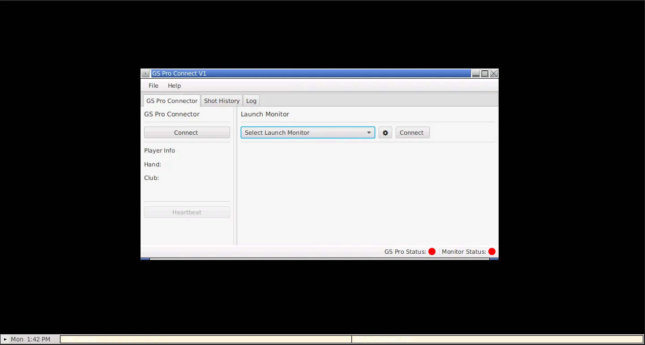645x345 pixels.
Task: Click the GS Pro Connect window title icon
Action: [145, 73]
